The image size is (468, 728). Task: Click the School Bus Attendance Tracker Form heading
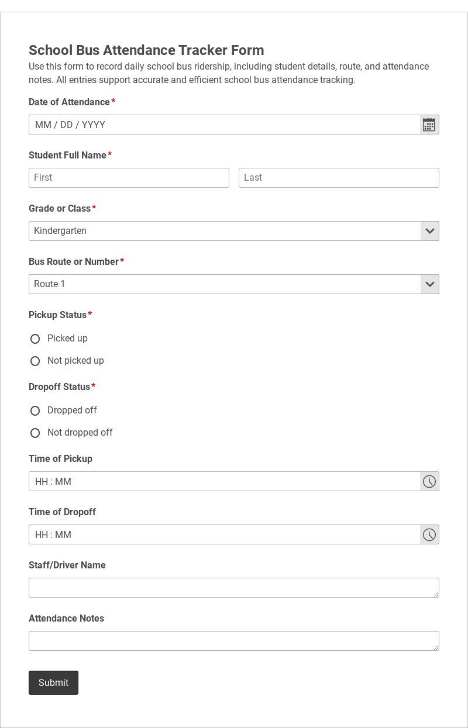[x=146, y=50]
